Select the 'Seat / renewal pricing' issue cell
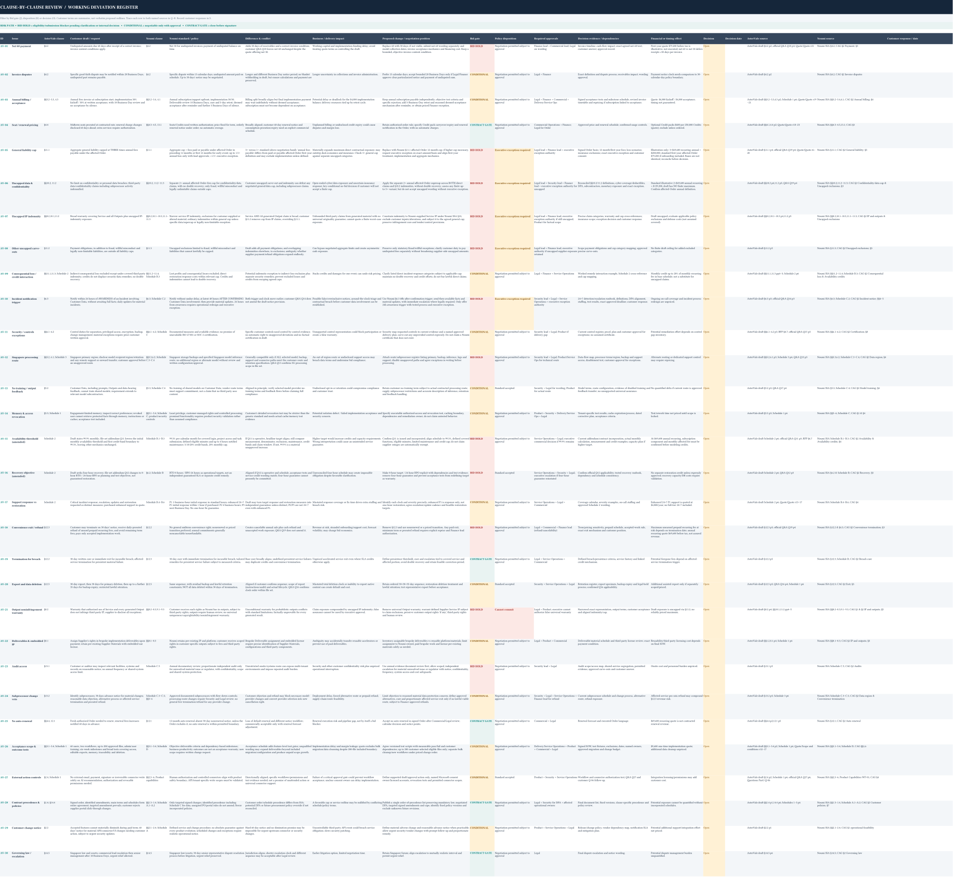953x877 pixels. (x=27, y=135)
